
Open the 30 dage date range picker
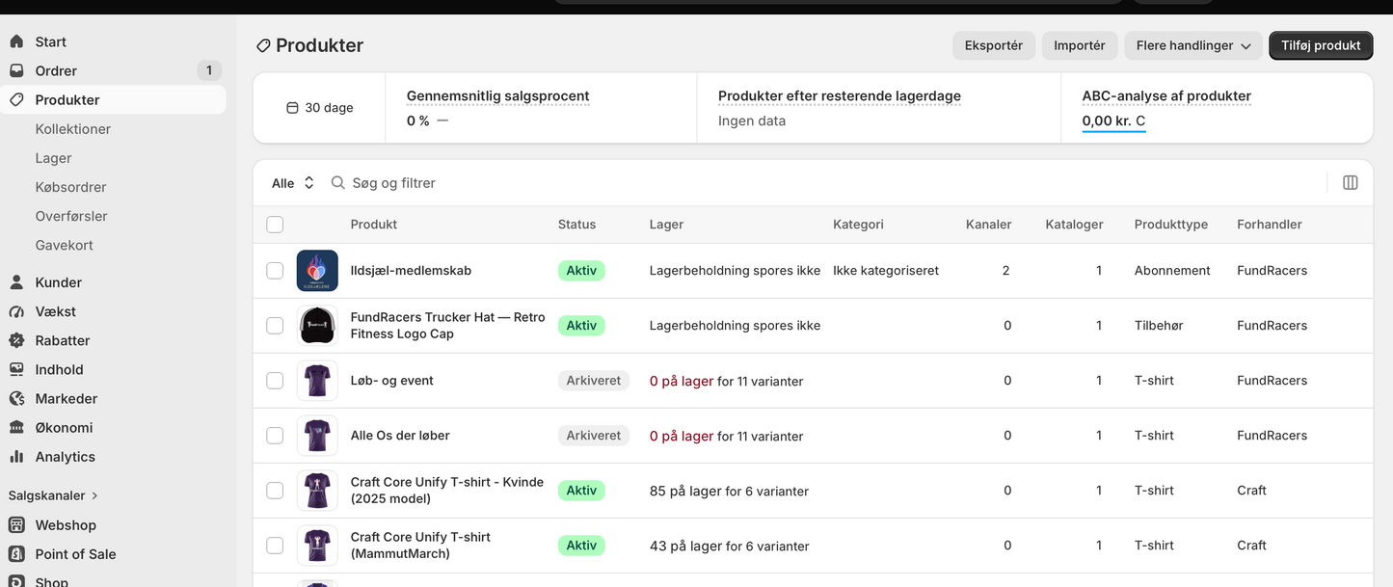[319, 108]
